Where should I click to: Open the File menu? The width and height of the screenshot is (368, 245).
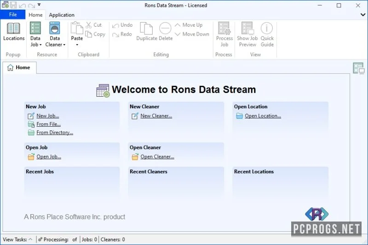[x=13, y=15]
